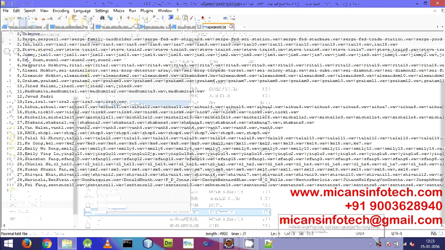
Task: Click 'Normal text file' in status bar
Action: (14, 234)
